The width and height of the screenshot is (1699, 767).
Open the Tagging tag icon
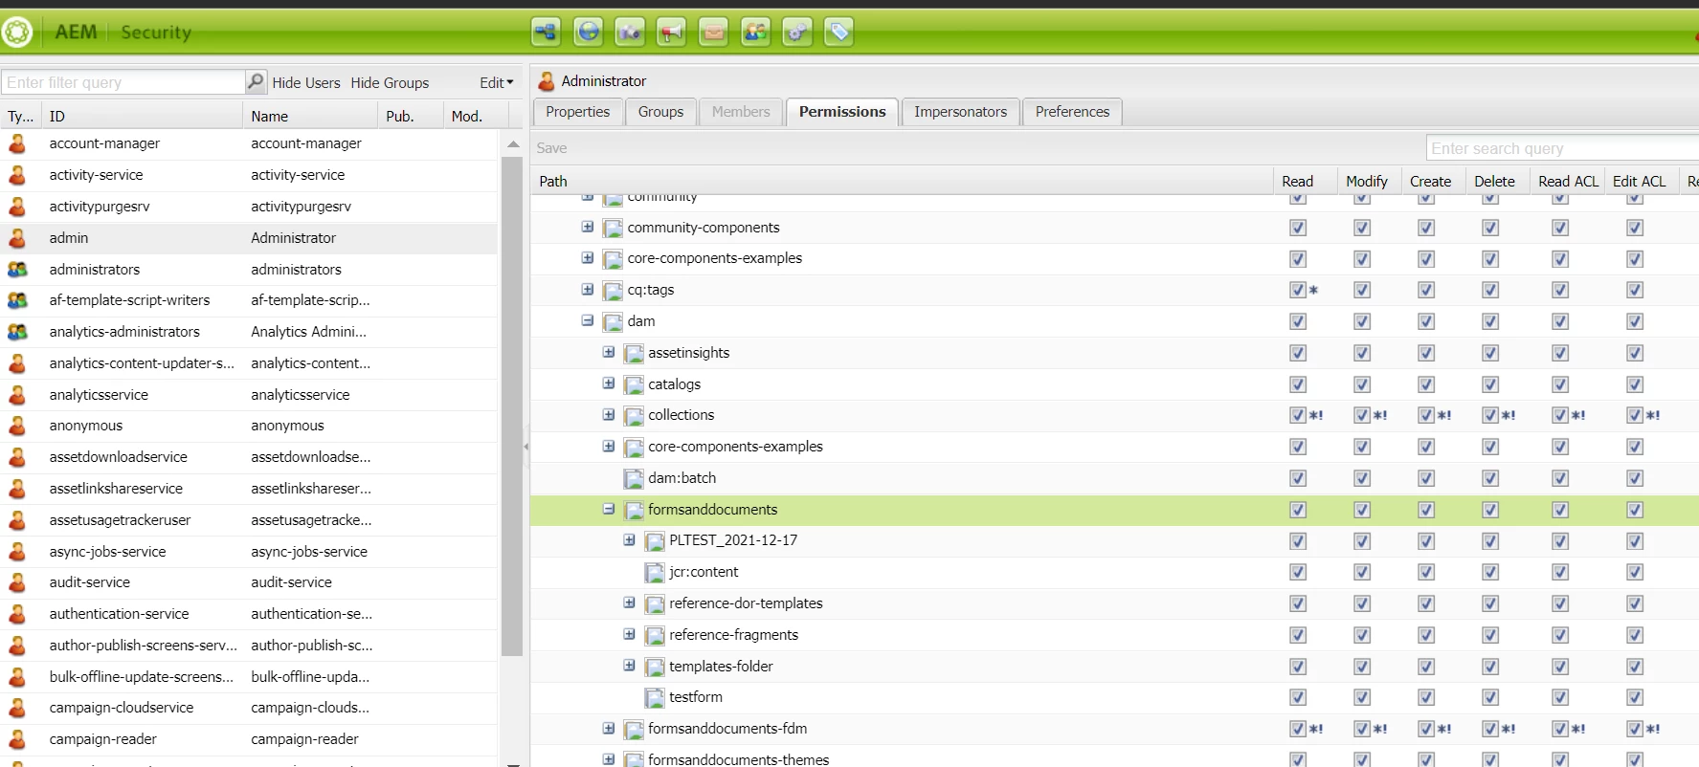(x=838, y=32)
